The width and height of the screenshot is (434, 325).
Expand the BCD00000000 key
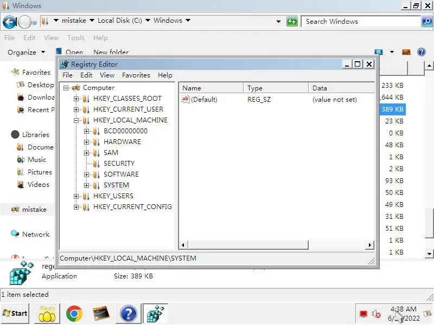[x=86, y=131]
